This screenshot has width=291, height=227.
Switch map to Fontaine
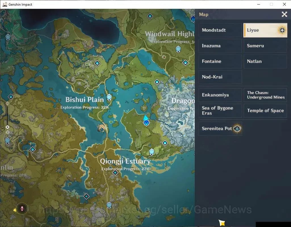(220, 61)
